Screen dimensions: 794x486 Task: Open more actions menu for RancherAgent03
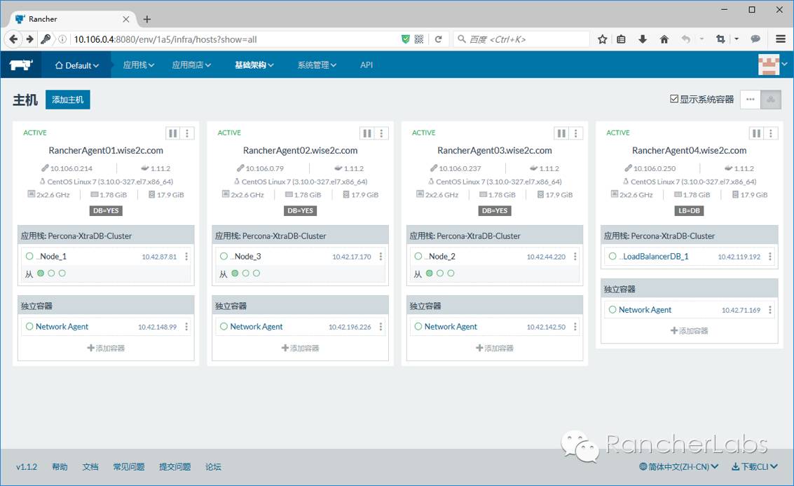coord(576,133)
